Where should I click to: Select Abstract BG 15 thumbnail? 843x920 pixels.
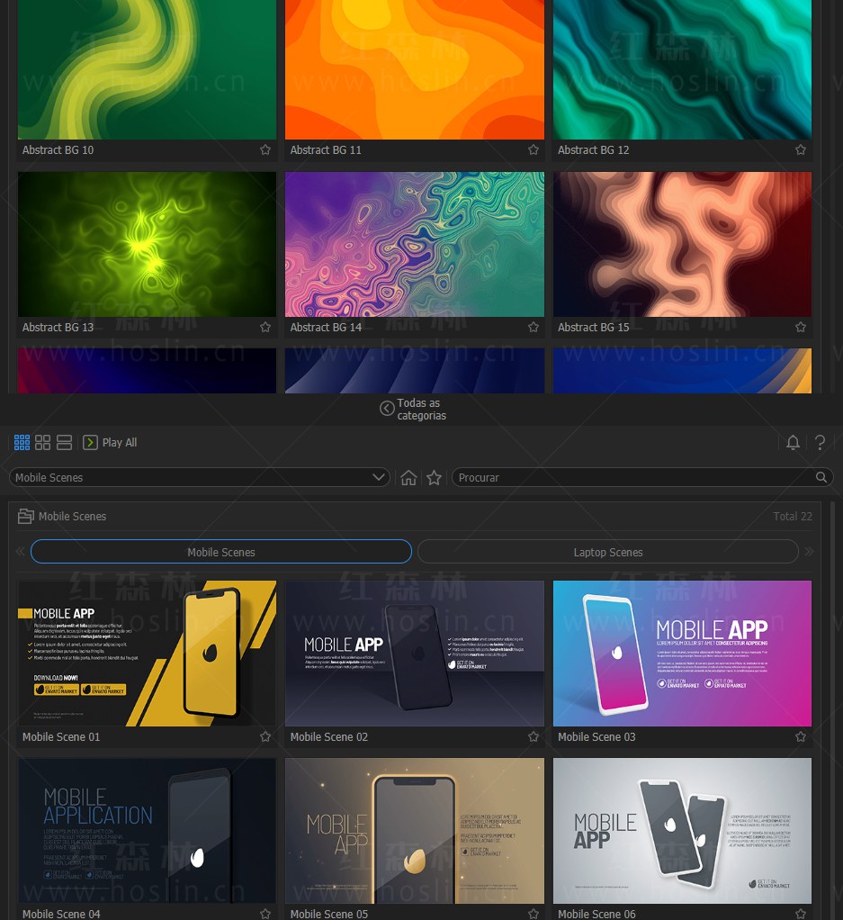click(682, 244)
